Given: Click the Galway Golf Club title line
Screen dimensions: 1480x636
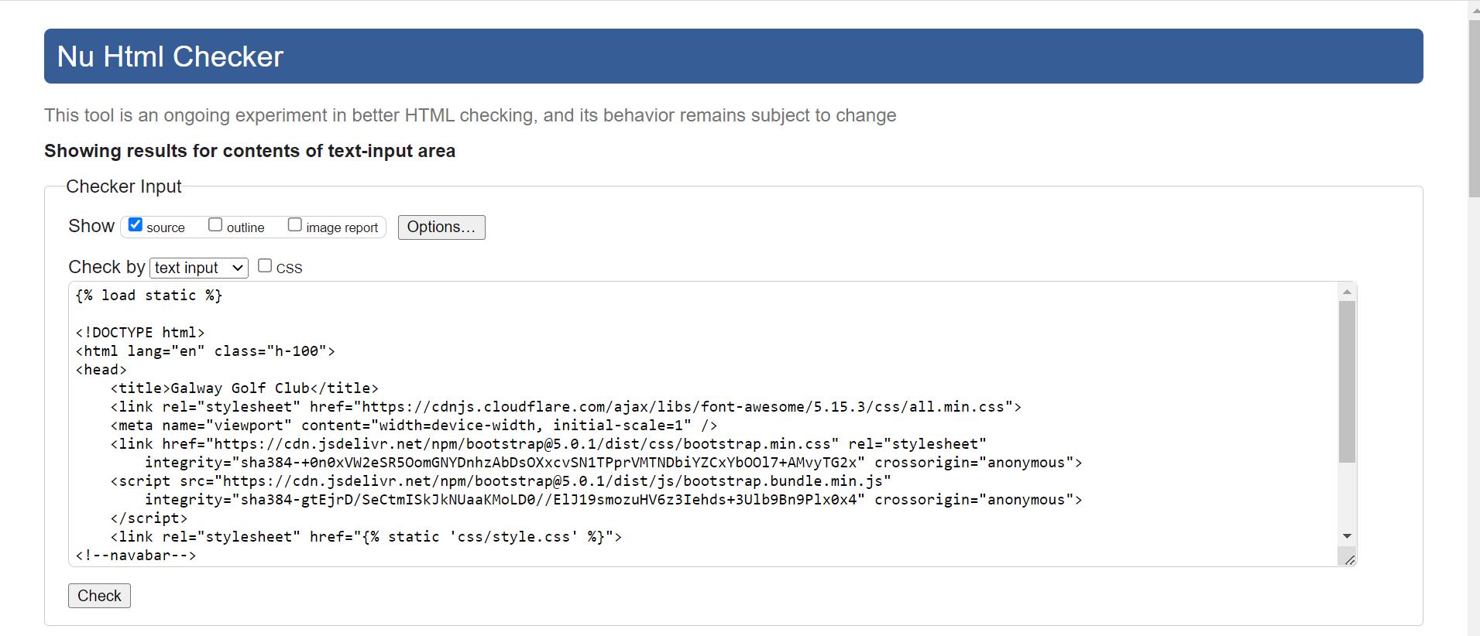Looking at the screenshot, I should [244, 388].
